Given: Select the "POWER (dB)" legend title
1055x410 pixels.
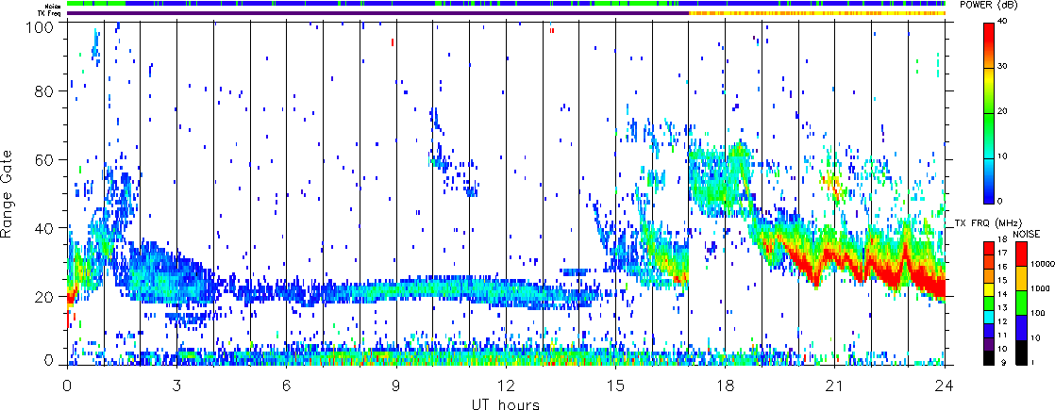Looking at the screenshot, I should [989, 5].
